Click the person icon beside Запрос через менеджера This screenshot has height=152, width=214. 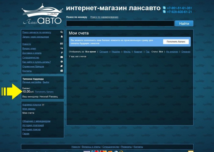(x=61, y=37)
